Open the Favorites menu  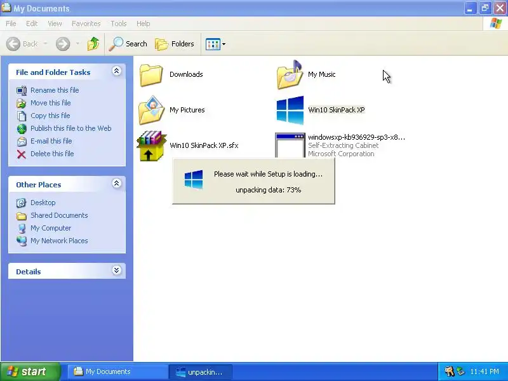coord(86,23)
